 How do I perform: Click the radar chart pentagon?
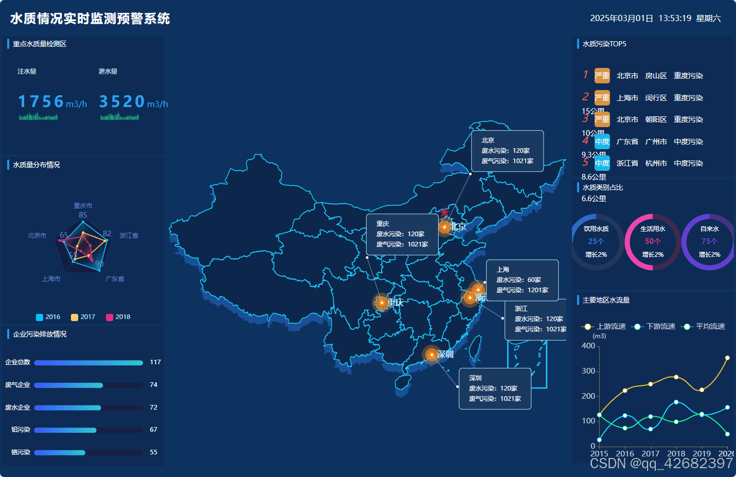[x=83, y=248]
